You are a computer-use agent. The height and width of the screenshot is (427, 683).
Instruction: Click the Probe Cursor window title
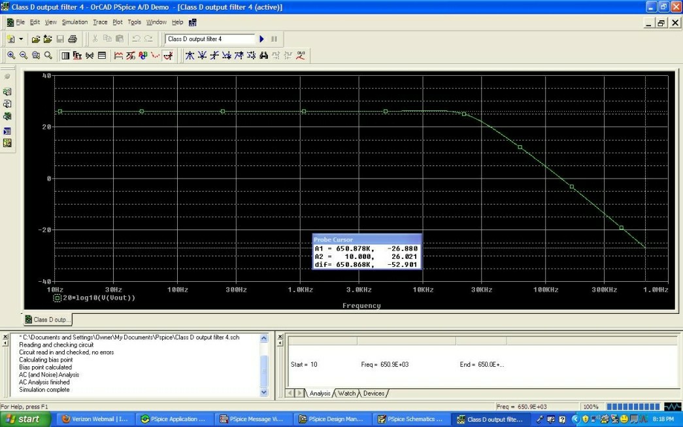click(x=333, y=239)
